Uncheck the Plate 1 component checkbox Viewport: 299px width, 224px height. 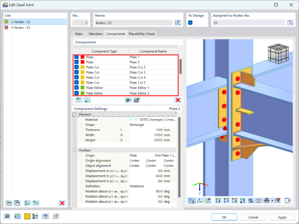(76, 57)
